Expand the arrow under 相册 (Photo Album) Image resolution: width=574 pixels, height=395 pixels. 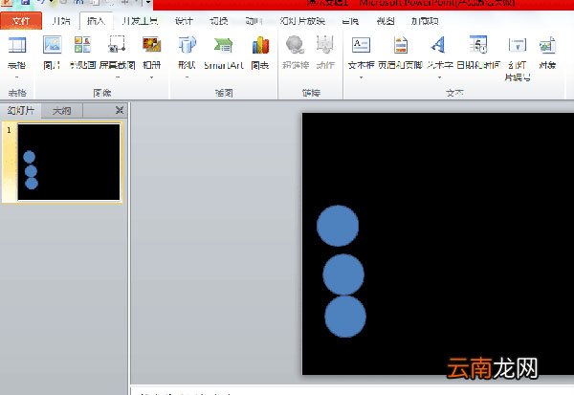pos(151,77)
